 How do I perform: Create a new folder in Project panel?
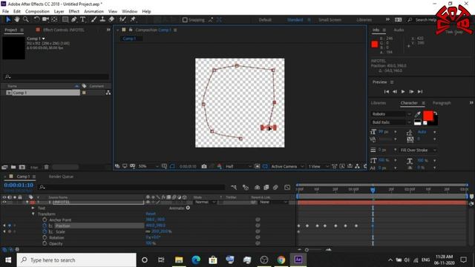(x=13, y=167)
